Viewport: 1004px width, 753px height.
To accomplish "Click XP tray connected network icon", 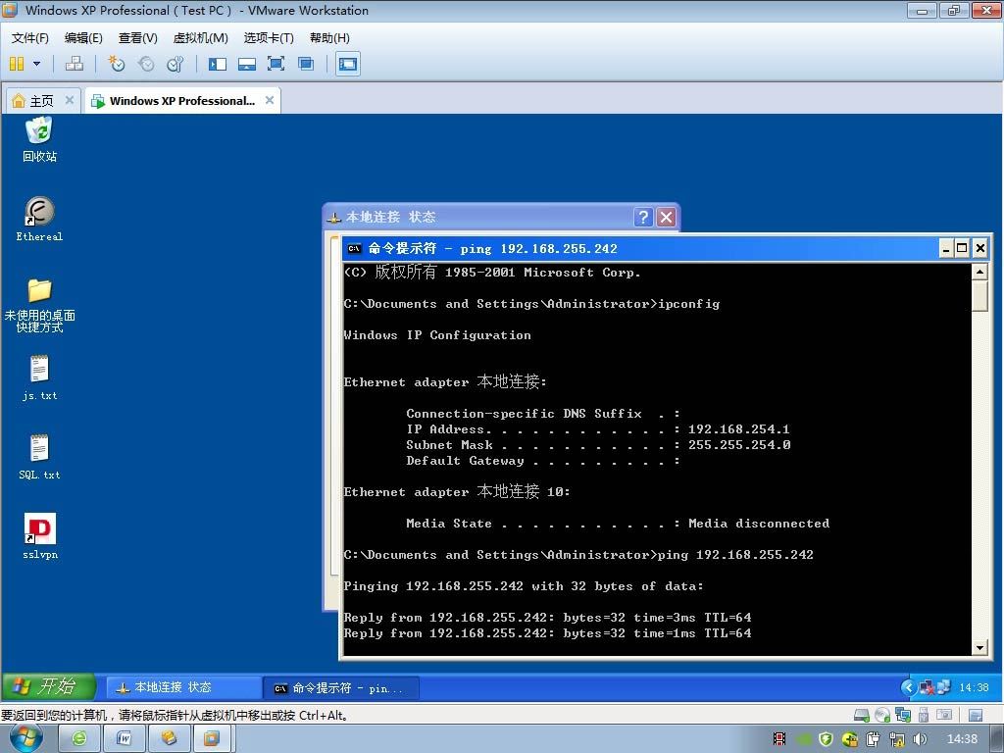I will pyautogui.click(x=943, y=687).
